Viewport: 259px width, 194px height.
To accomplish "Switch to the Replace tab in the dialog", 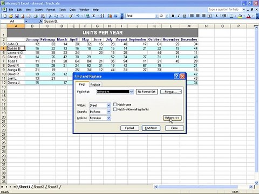I will [96, 85].
